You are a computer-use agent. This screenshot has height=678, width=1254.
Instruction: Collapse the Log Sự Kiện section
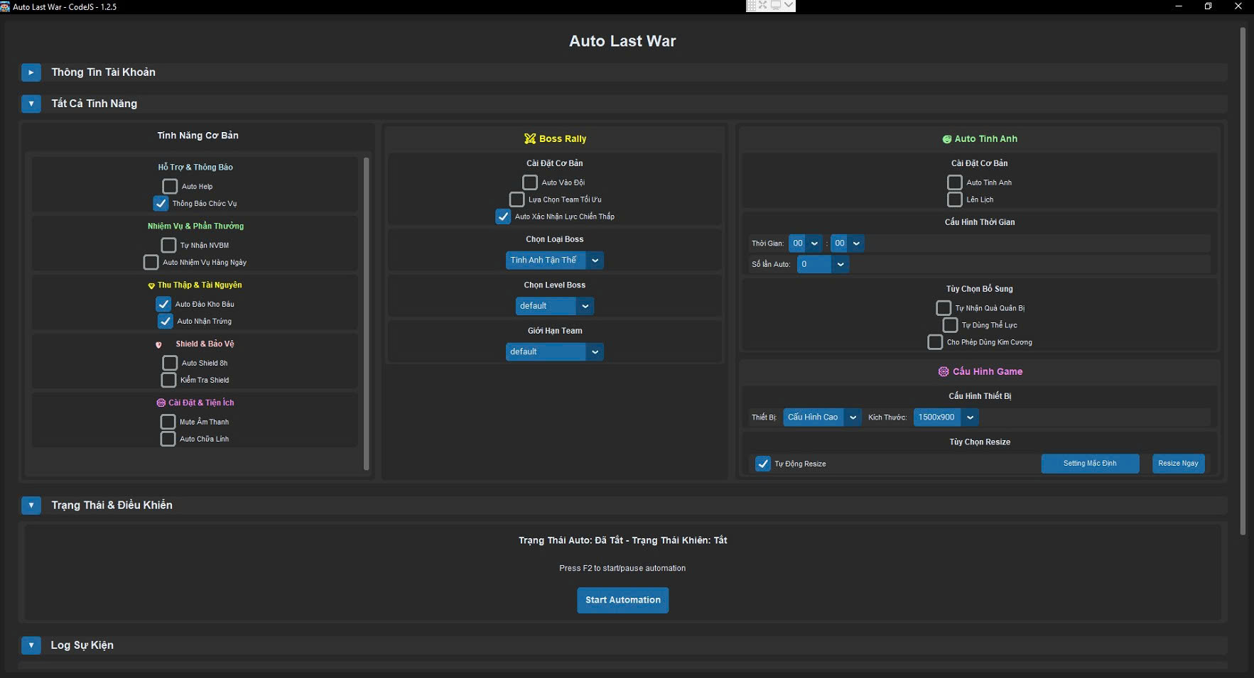coord(31,645)
